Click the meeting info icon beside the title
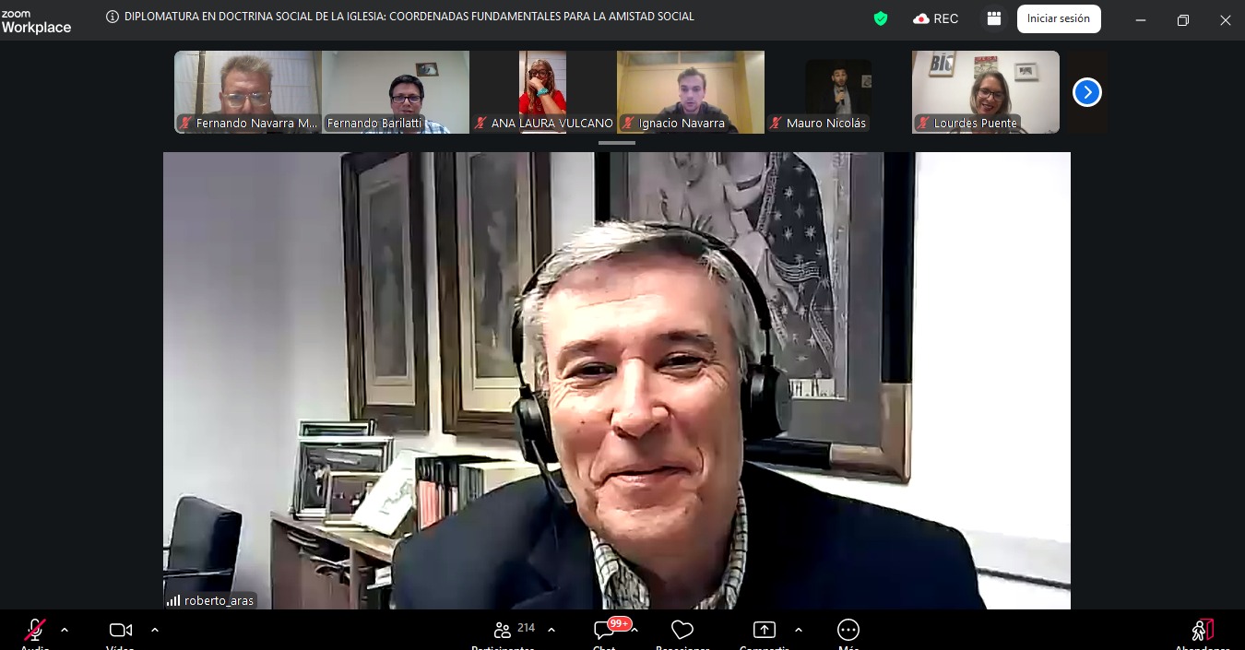The height and width of the screenshot is (650, 1245). pyautogui.click(x=113, y=17)
